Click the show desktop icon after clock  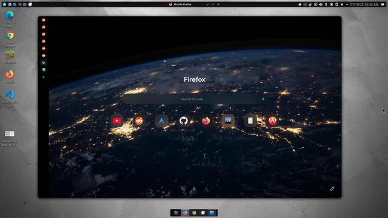pyautogui.click(x=383, y=4)
